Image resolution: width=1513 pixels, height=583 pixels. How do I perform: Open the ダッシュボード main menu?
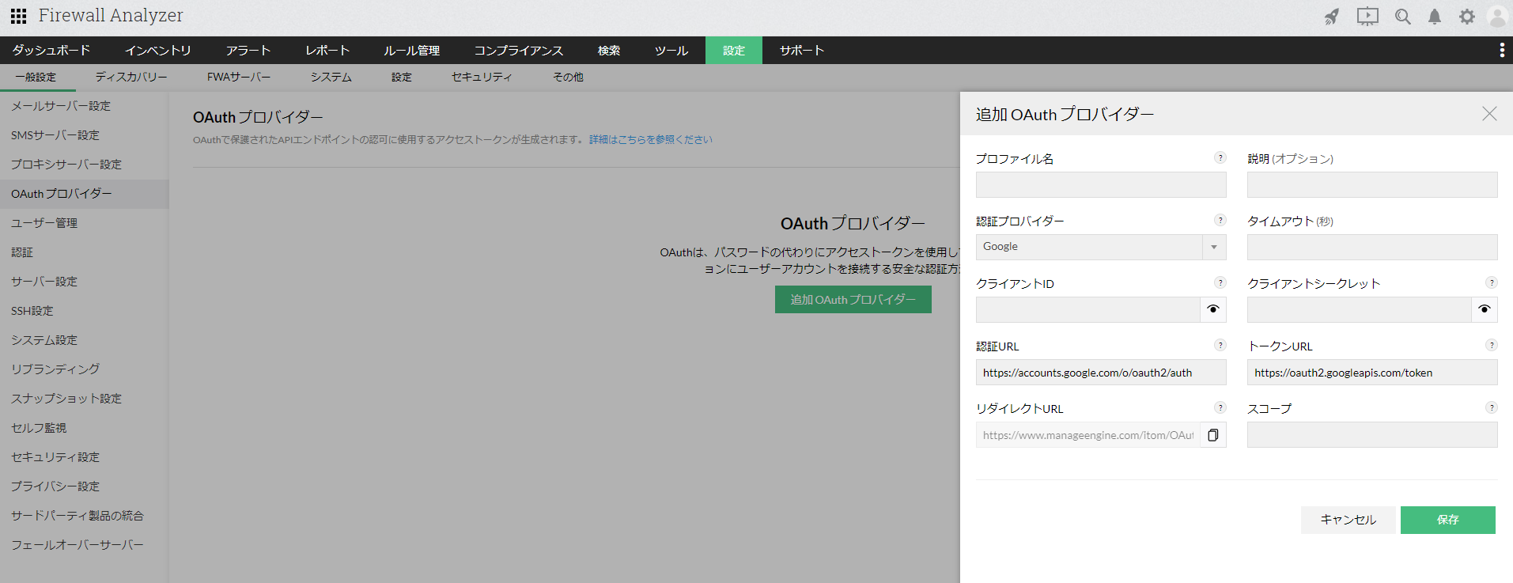(x=51, y=51)
